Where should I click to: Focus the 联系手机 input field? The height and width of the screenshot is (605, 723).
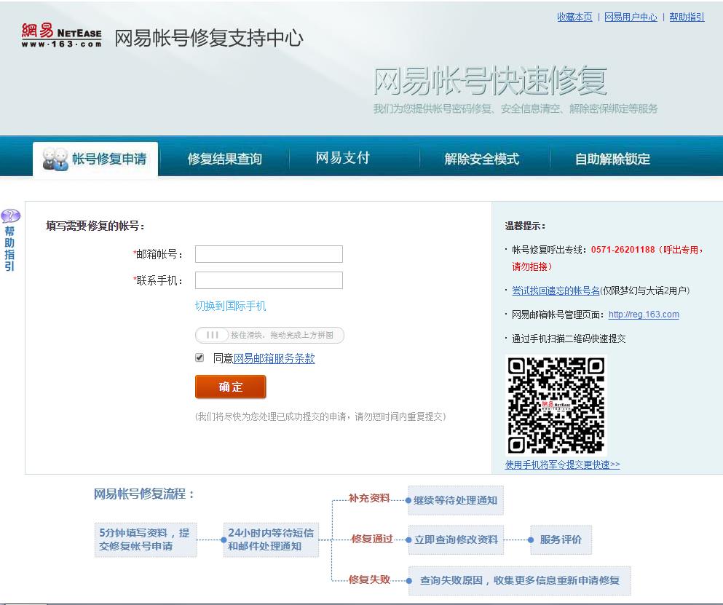(x=269, y=280)
